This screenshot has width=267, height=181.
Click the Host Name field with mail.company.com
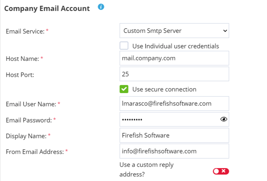coord(174,59)
